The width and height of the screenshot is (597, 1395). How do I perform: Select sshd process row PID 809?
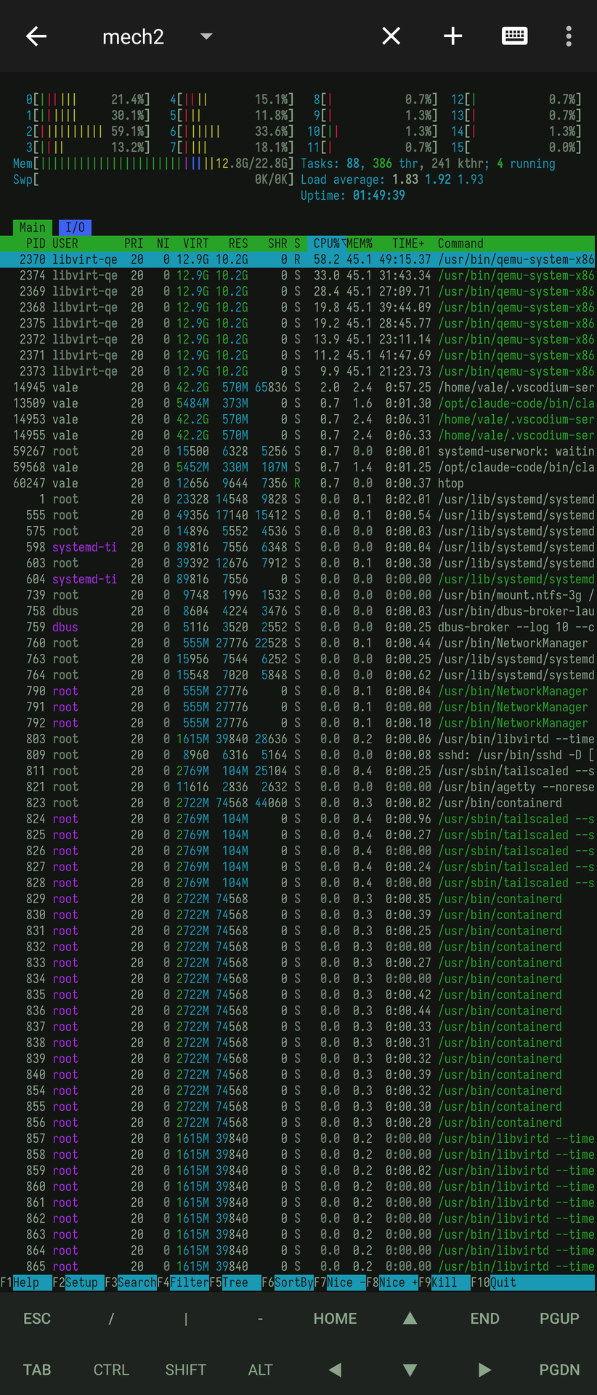[x=298, y=755]
